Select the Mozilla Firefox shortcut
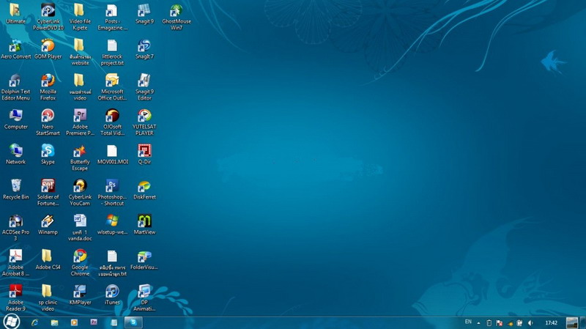 pyautogui.click(x=48, y=87)
